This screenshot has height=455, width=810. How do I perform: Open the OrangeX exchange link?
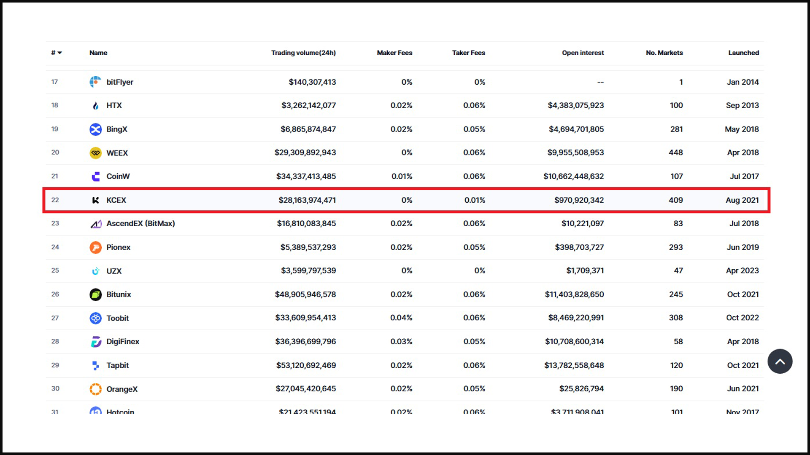pyautogui.click(x=122, y=389)
